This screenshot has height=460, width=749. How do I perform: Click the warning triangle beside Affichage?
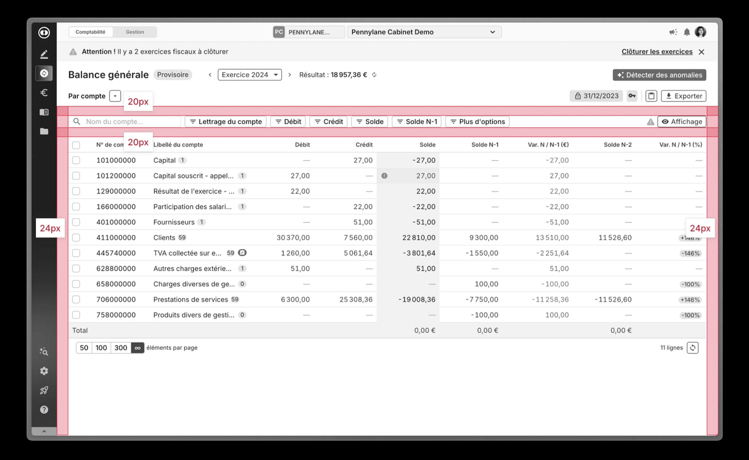click(650, 122)
